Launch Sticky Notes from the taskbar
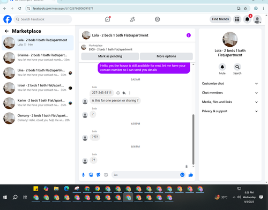 click(x=36, y=189)
